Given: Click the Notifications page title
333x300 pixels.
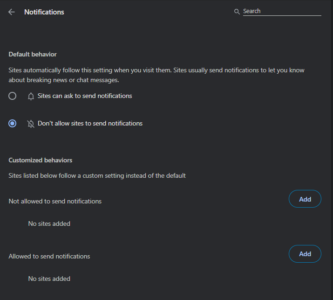Looking at the screenshot, I should 44,12.
